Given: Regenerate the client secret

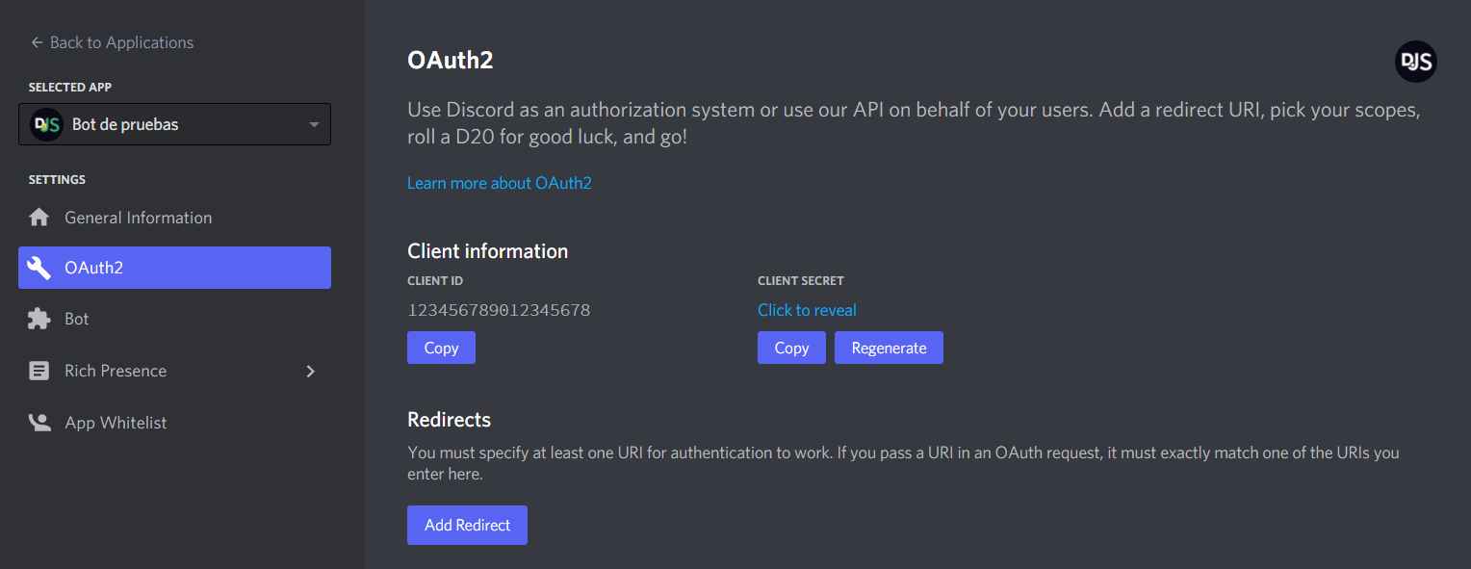Looking at the screenshot, I should [889, 347].
